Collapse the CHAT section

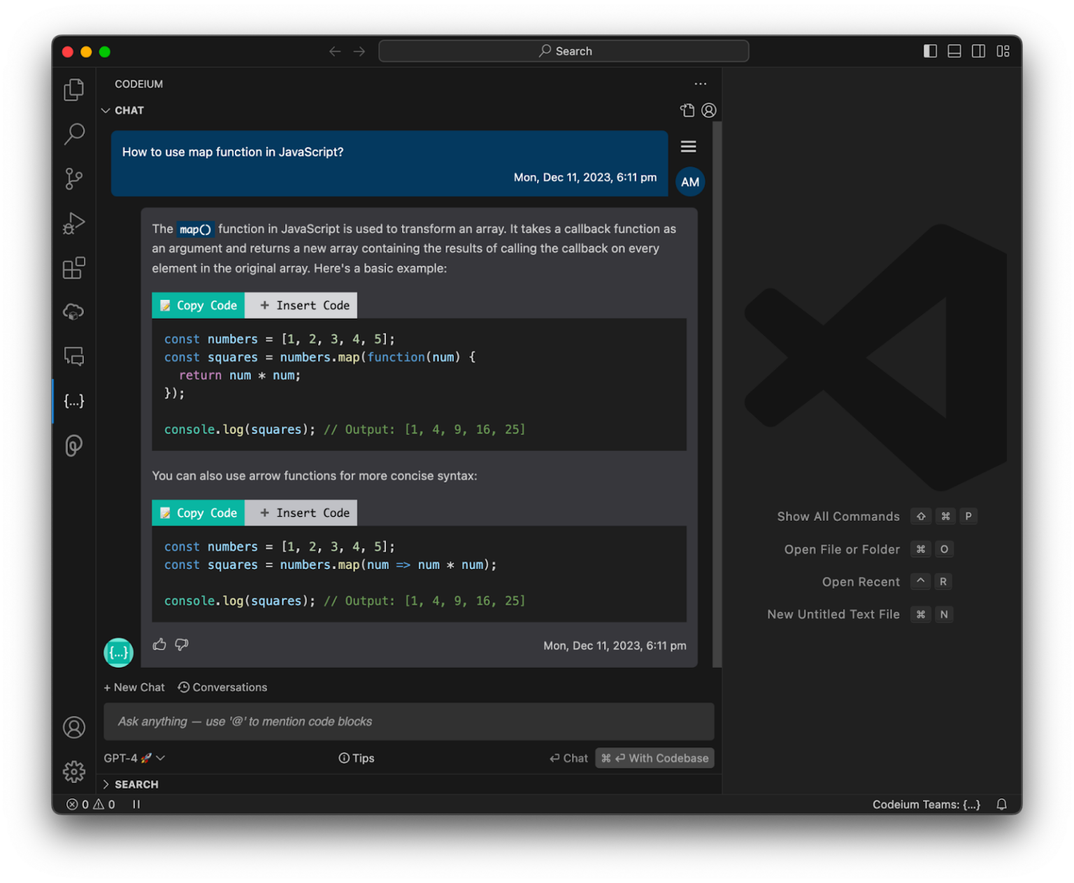(x=123, y=110)
